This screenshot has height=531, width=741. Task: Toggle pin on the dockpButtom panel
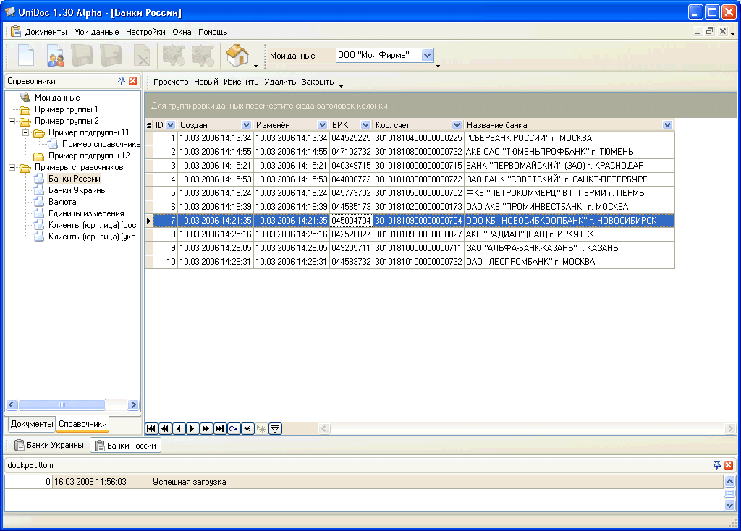tap(717, 464)
